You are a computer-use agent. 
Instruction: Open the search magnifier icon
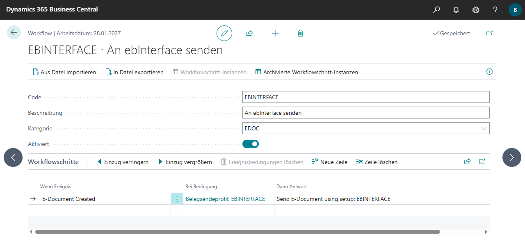pos(436,9)
